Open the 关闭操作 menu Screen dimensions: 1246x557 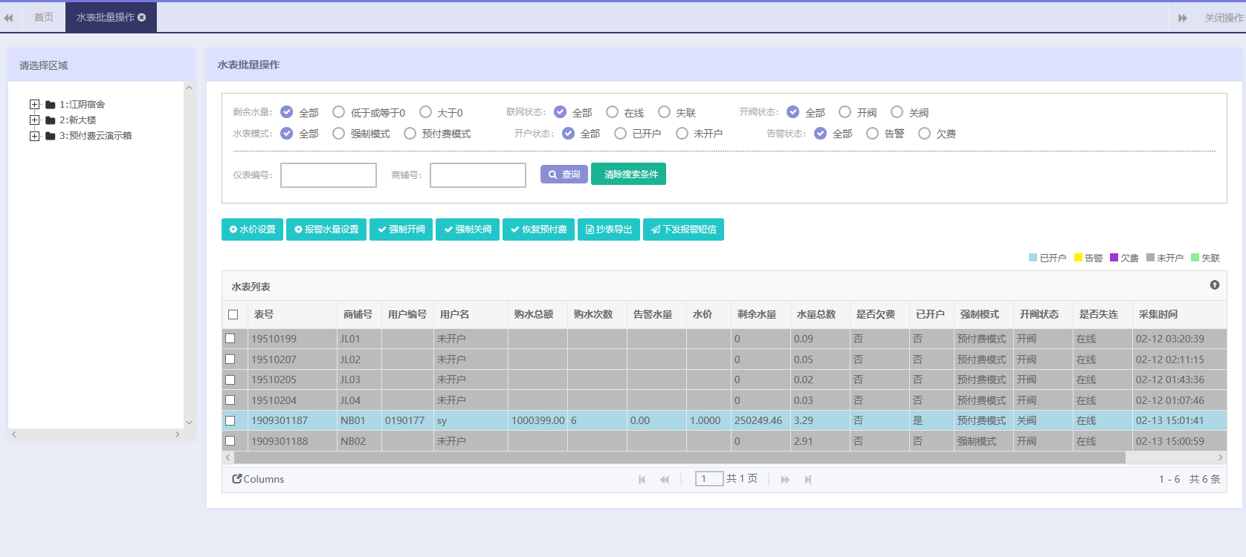click(1223, 18)
